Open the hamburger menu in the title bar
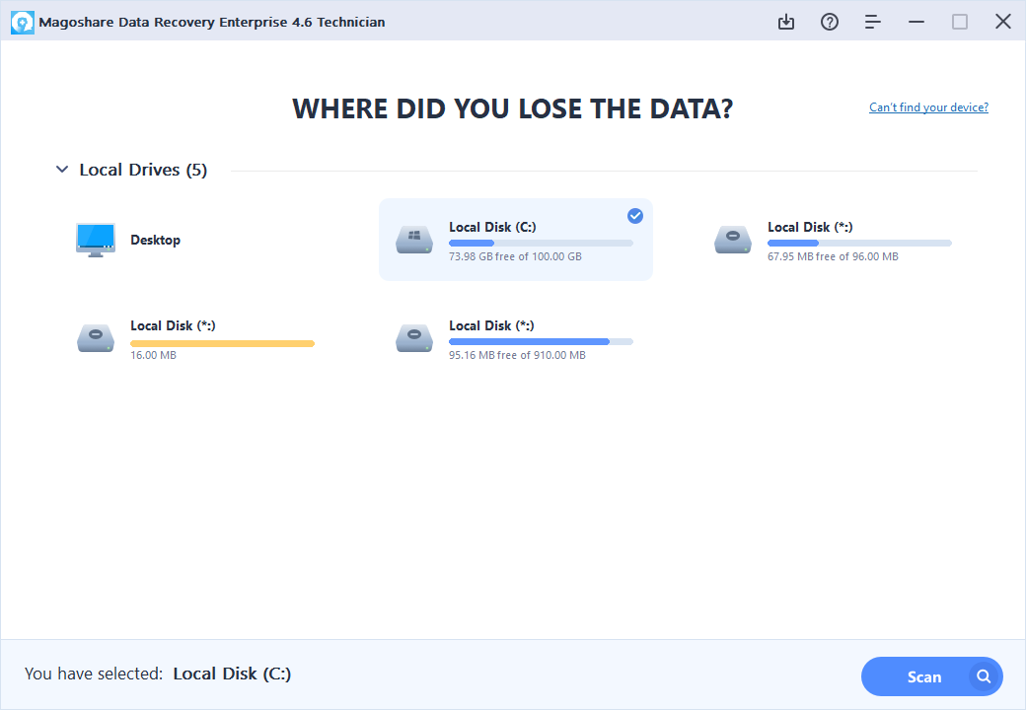This screenshot has width=1026, height=710. 872,21
